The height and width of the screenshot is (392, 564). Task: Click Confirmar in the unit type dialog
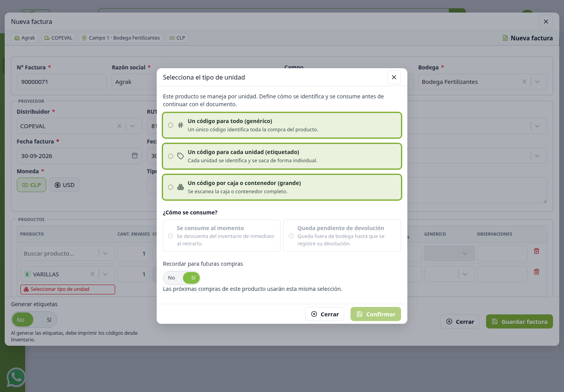pos(376,314)
